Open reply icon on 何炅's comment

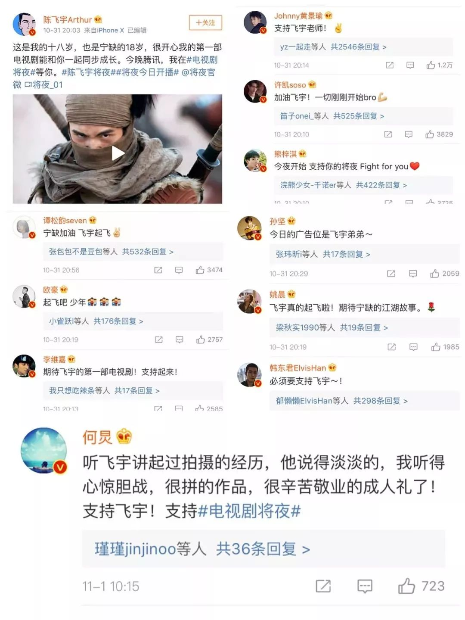coord(365,586)
